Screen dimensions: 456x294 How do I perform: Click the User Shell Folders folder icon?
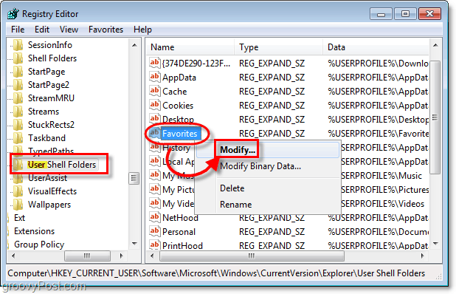point(18,165)
